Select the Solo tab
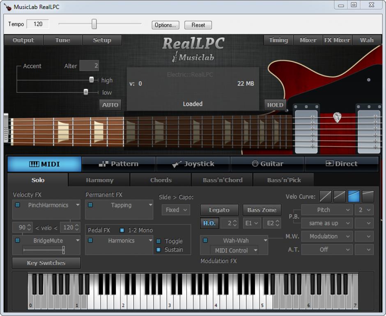Screen dimensions: 386x316 coord(38,180)
